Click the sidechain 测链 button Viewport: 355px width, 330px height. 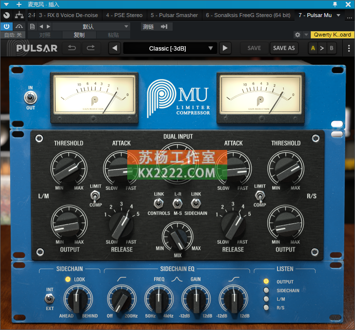tap(148, 27)
